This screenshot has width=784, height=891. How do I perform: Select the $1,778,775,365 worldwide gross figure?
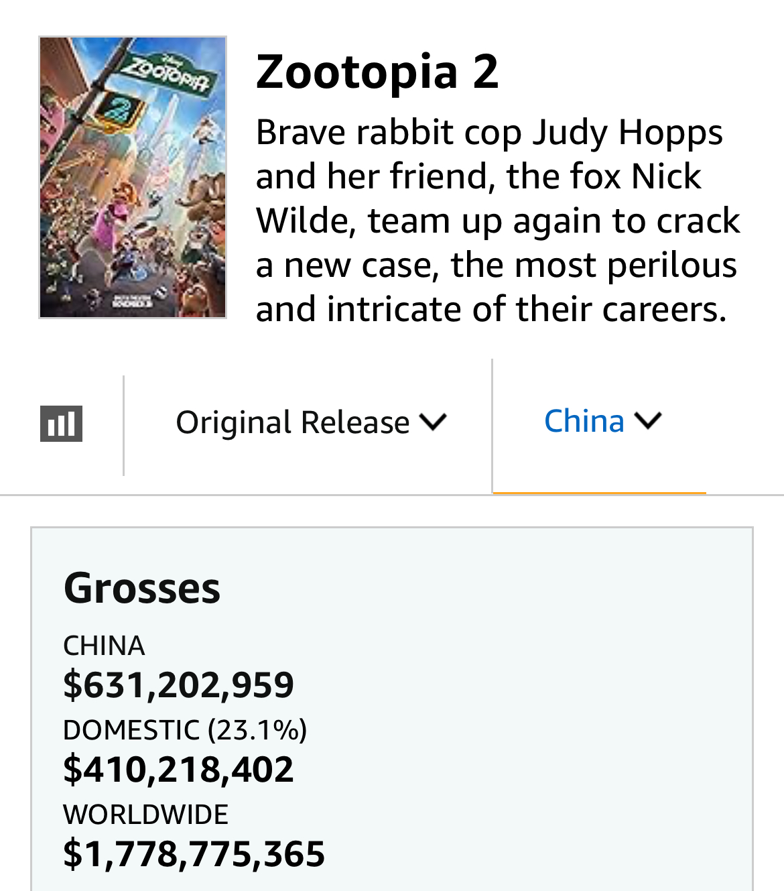(x=194, y=853)
